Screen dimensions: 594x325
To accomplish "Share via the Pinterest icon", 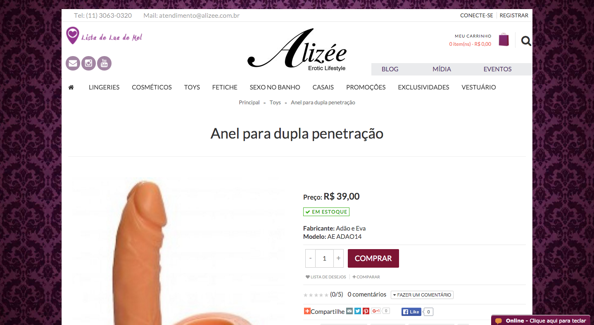I will click(366, 311).
